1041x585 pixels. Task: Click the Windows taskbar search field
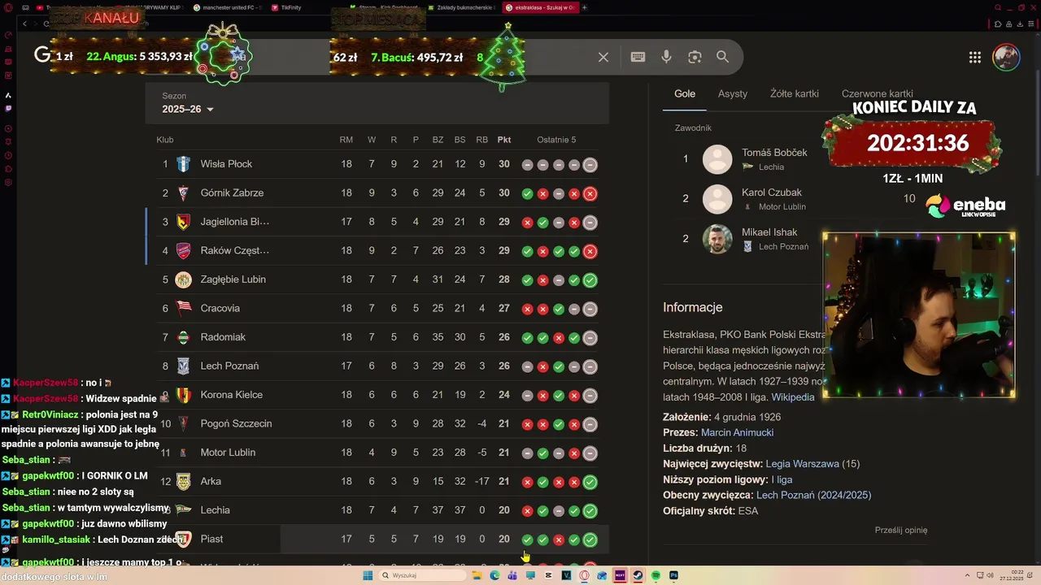coord(420,575)
